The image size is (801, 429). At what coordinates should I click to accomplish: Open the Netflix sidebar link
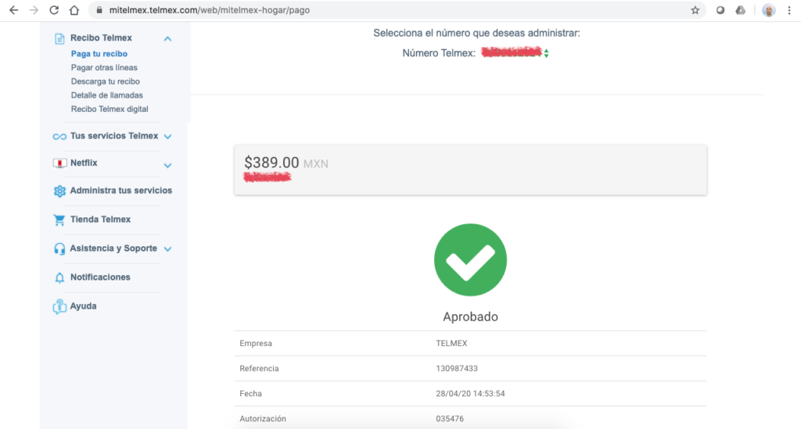point(84,163)
